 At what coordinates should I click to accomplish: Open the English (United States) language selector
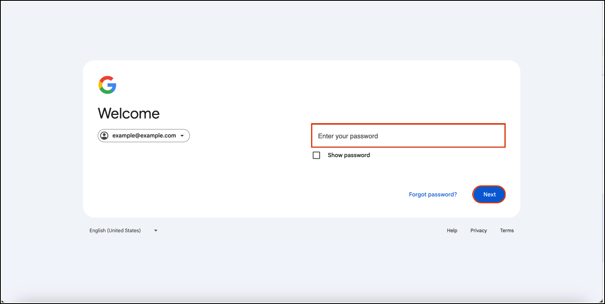[115, 231]
